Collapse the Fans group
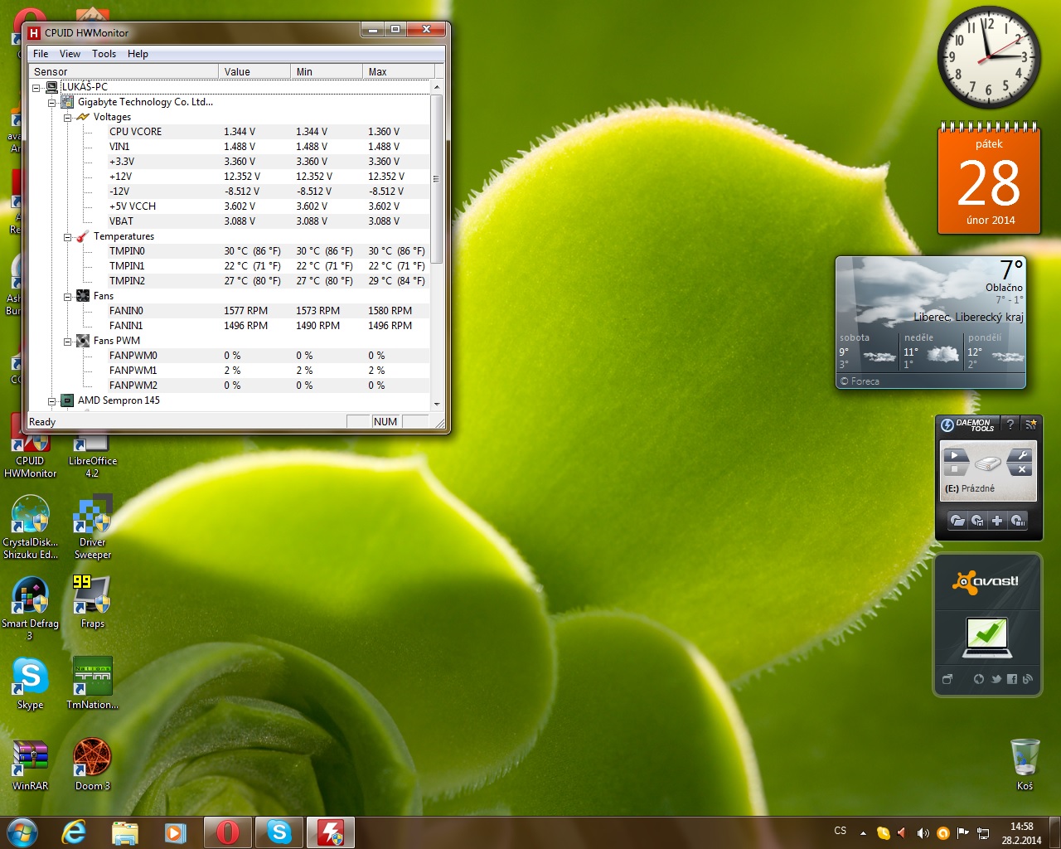The height and width of the screenshot is (849, 1061). pos(68,297)
